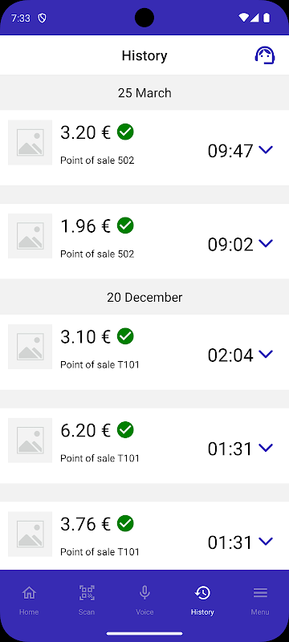Image resolution: width=289 pixels, height=642 pixels.
Task: Open the 3.10 € transaction entry
Action: [x=144, y=352]
